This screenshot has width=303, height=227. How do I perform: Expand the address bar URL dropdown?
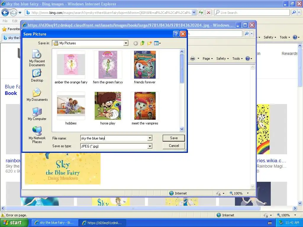coord(194,12)
